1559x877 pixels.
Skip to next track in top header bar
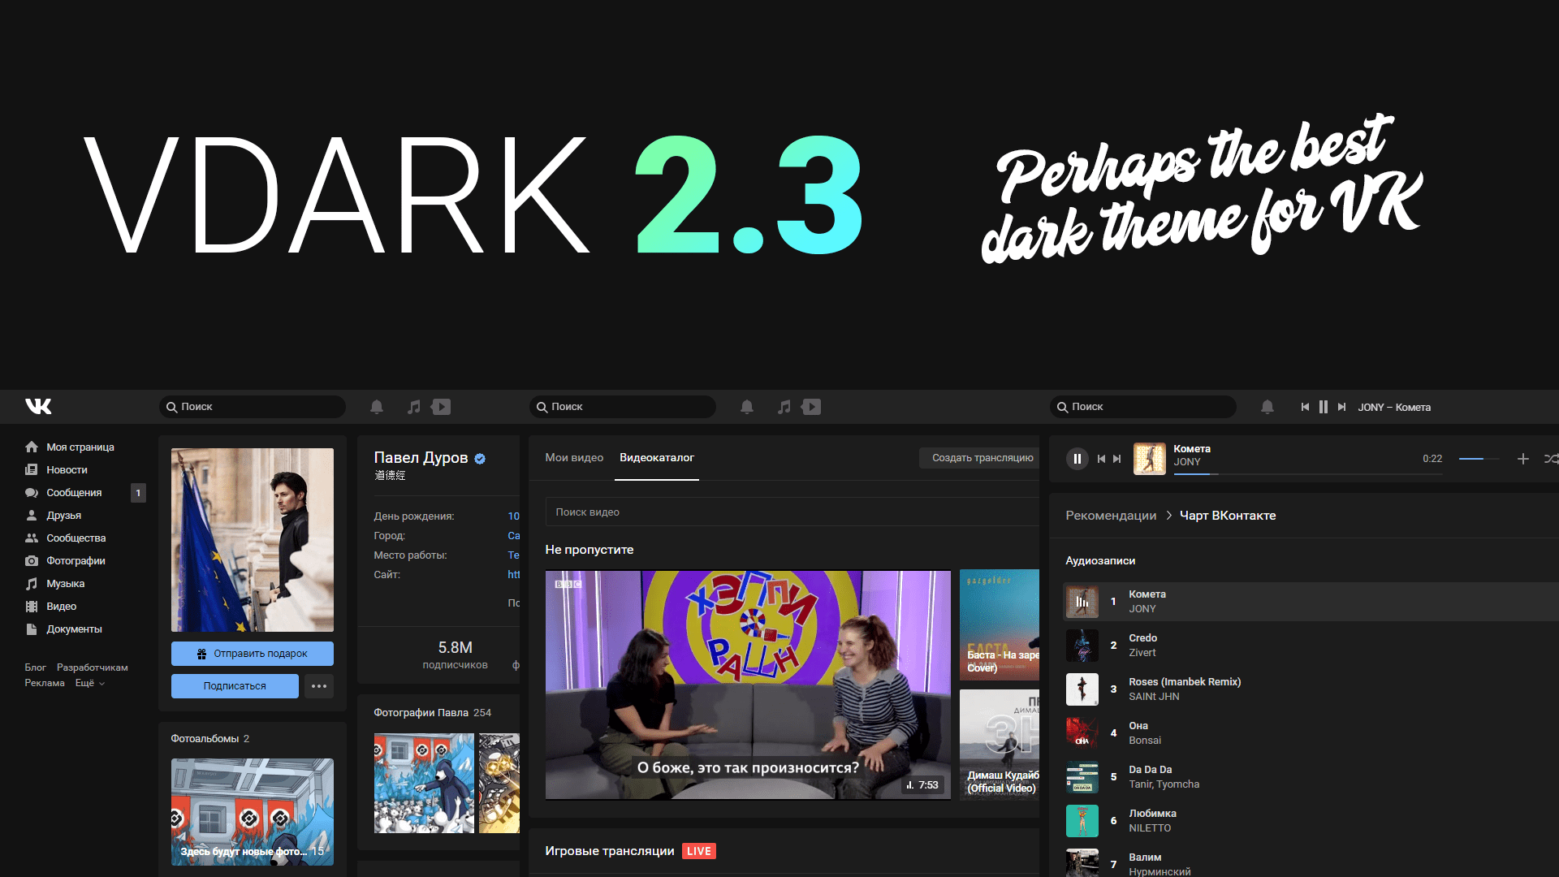pyautogui.click(x=1341, y=407)
